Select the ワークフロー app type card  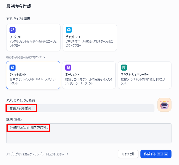33,37
